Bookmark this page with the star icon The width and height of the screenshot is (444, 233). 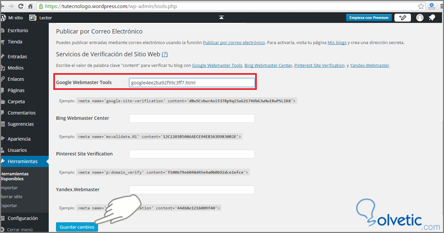tap(421, 6)
